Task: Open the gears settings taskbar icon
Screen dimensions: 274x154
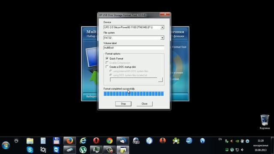Action: click(43, 150)
